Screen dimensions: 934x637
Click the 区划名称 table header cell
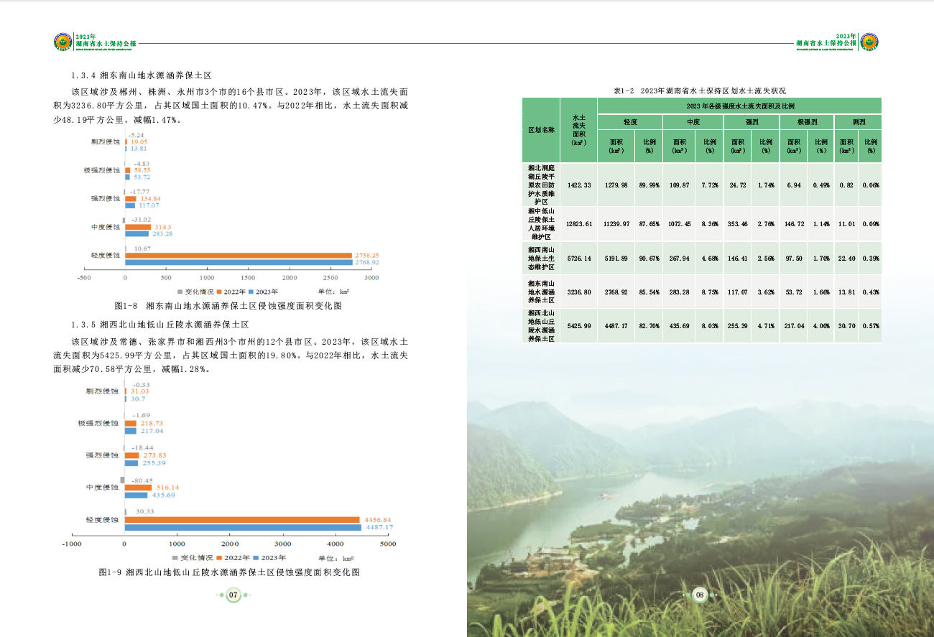542,130
